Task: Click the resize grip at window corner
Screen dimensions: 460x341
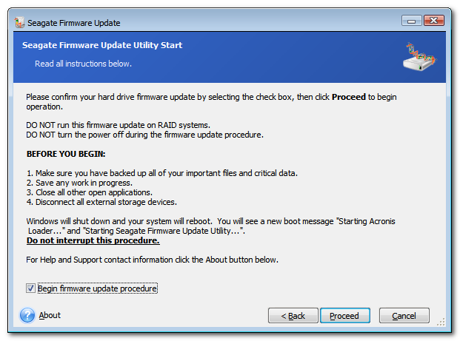Action: click(x=441, y=322)
